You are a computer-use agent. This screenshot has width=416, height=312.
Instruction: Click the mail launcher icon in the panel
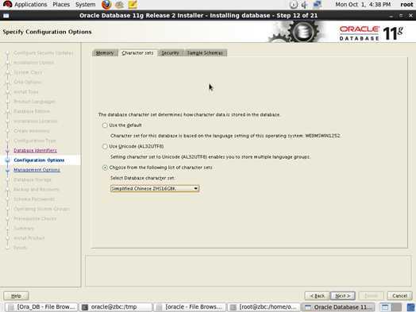(x=119, y=5)
